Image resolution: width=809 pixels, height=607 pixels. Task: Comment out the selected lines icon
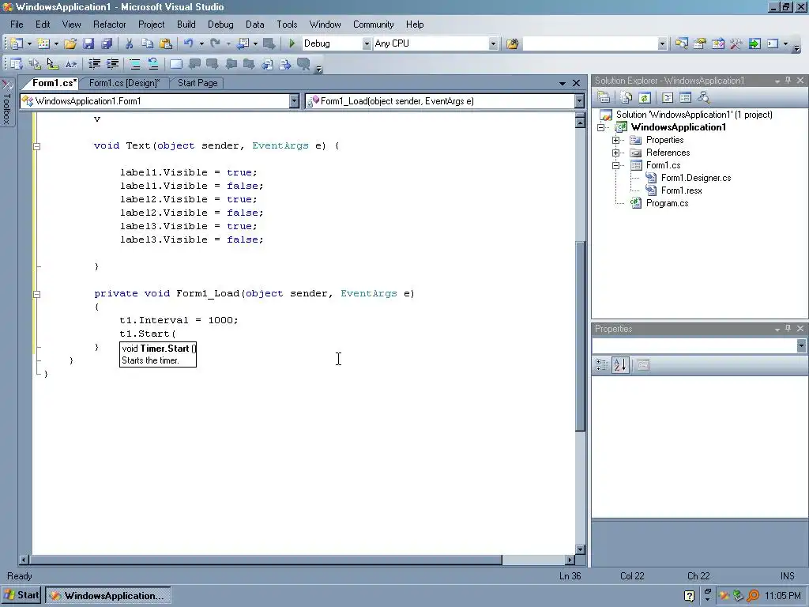(135, 64)
